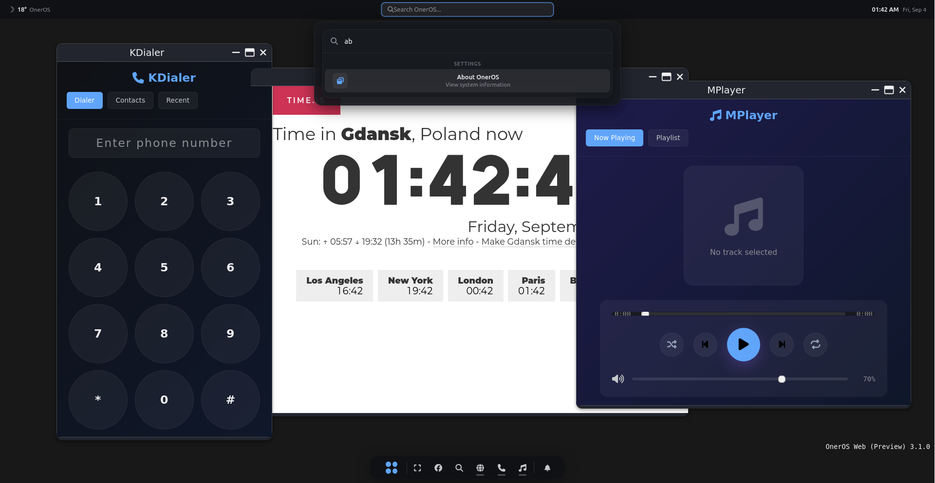Click the top bar clock reading 01:42 AM

pyautogui.click(x=885, y=9)
